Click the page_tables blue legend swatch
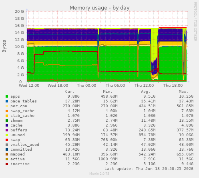Screen dimensions: 199x178 tap(7, 101)
